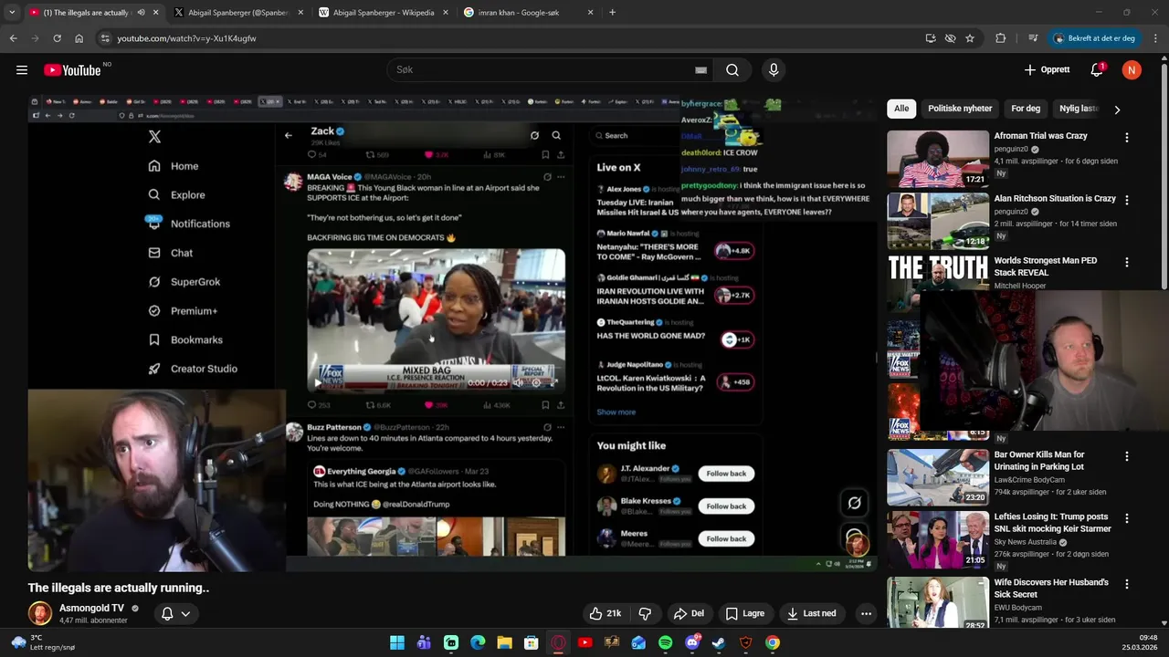Screen dimensions: 1169x657
Task: Dislike this video
Action: pyautogui.click(x=645, y=613)
